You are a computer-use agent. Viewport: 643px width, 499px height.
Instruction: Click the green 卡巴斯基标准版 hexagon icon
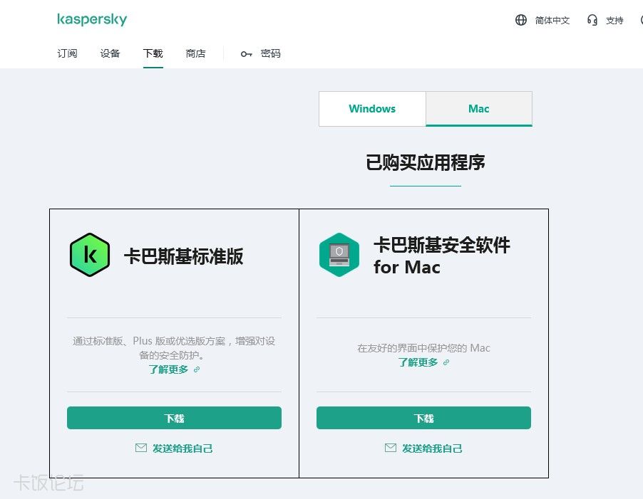coord(90,255)
